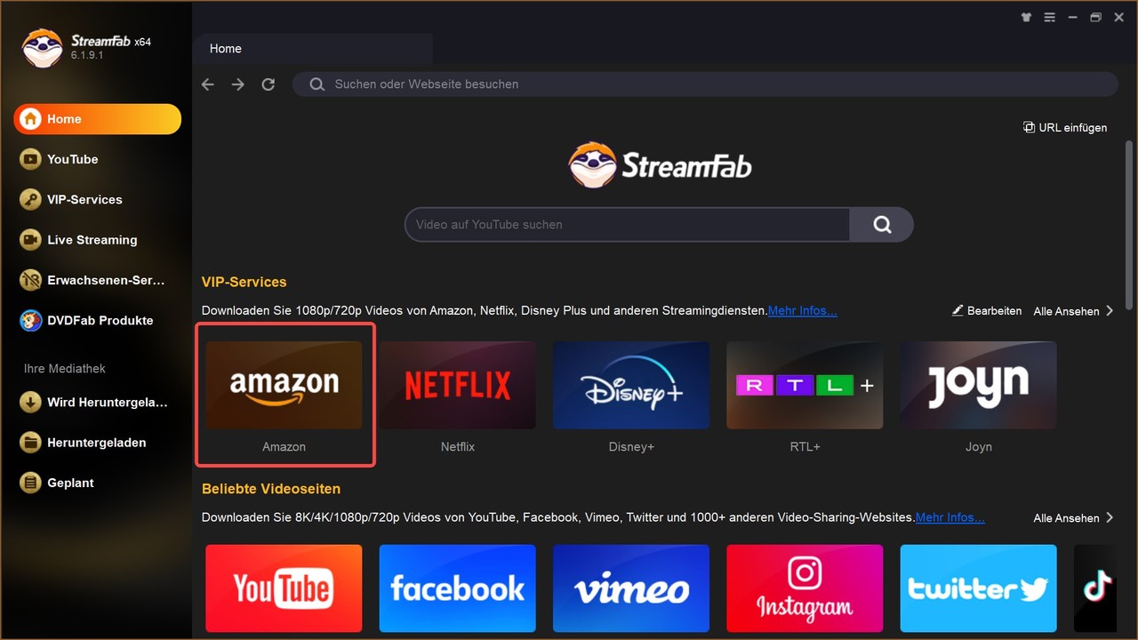Expand Alle Ansehen for Beliebte Videoseiten

click(1067, 517)
